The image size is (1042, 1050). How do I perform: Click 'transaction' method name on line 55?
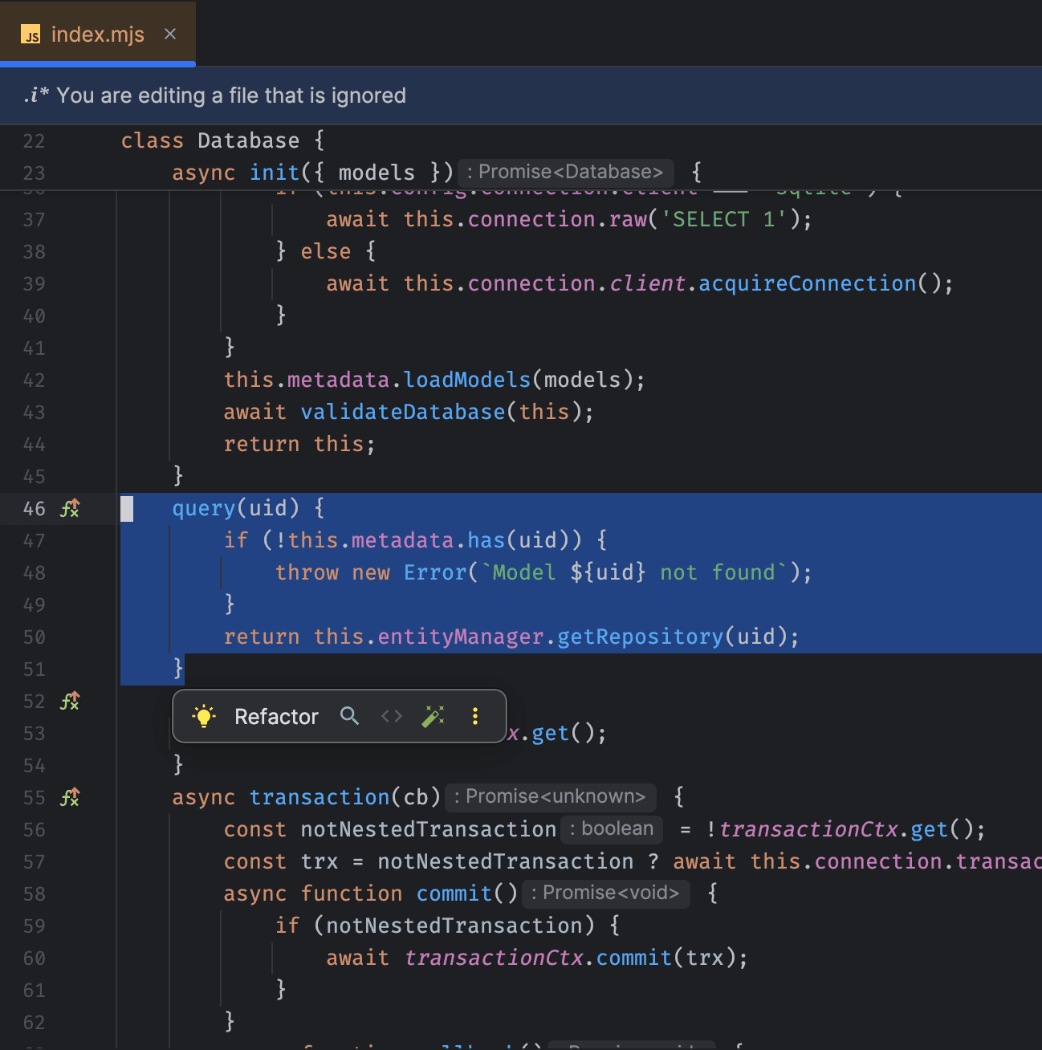(x=320, y=797)
